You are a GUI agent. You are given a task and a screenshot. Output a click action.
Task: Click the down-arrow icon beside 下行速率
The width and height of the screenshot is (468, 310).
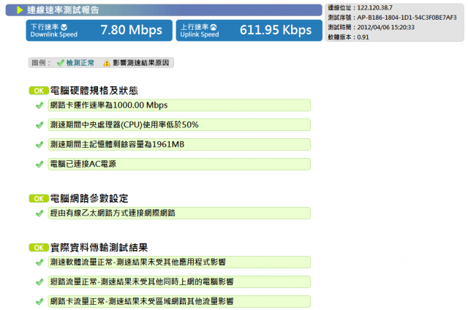click(64, 27)
